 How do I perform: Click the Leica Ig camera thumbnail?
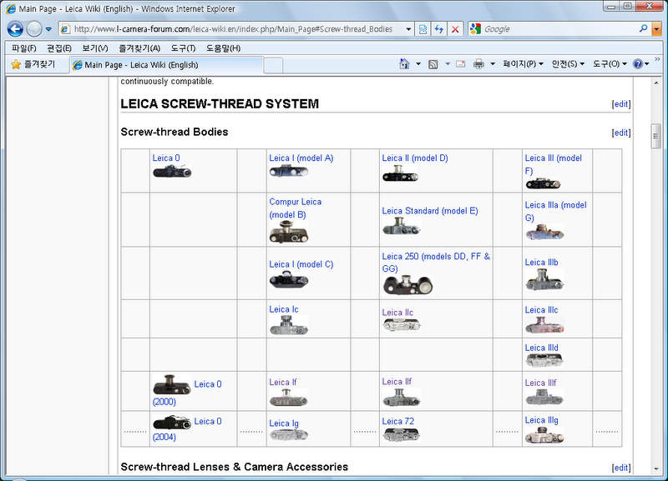coord(288,435)
